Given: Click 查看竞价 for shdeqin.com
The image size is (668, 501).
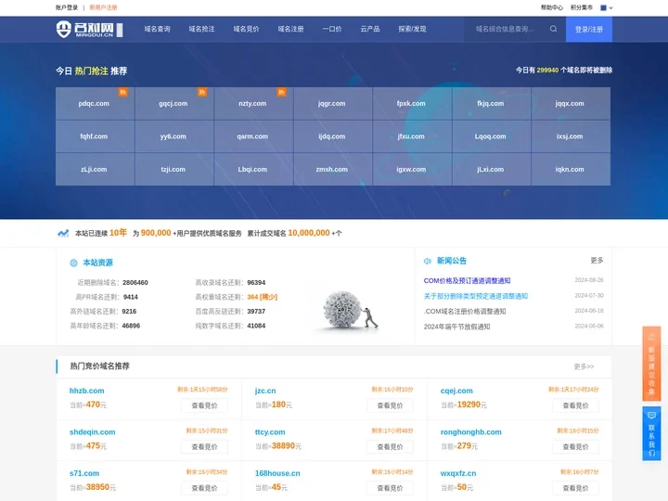Looking at the screenshot, I should (x=204, y=447).
